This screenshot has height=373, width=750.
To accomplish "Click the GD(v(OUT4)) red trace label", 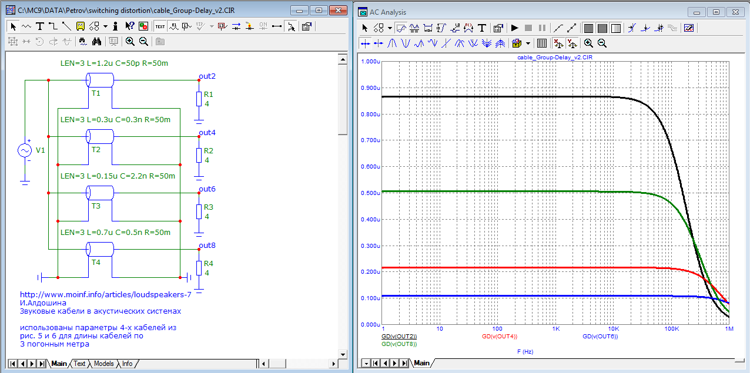I will [499, 337].
